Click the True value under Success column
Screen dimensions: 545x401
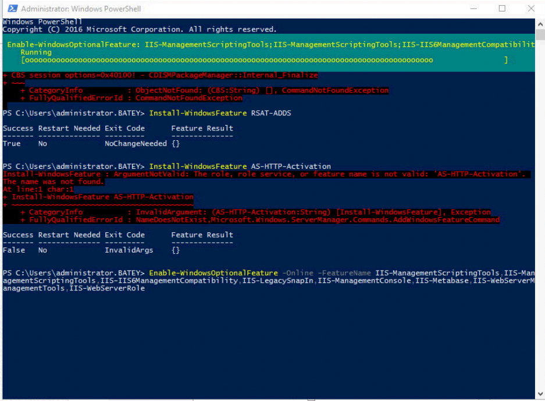[10, 143]
